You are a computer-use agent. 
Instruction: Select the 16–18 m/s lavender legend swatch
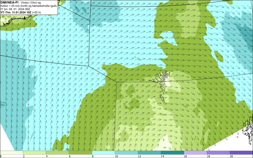195,152
